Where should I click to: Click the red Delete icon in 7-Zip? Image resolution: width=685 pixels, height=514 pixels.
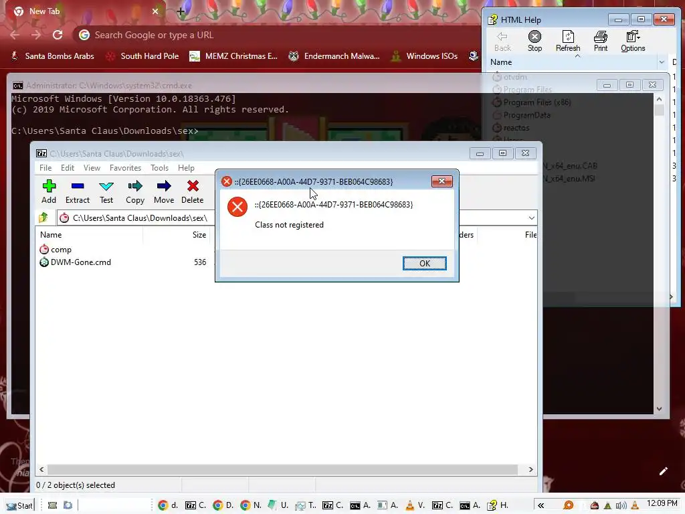193,186
